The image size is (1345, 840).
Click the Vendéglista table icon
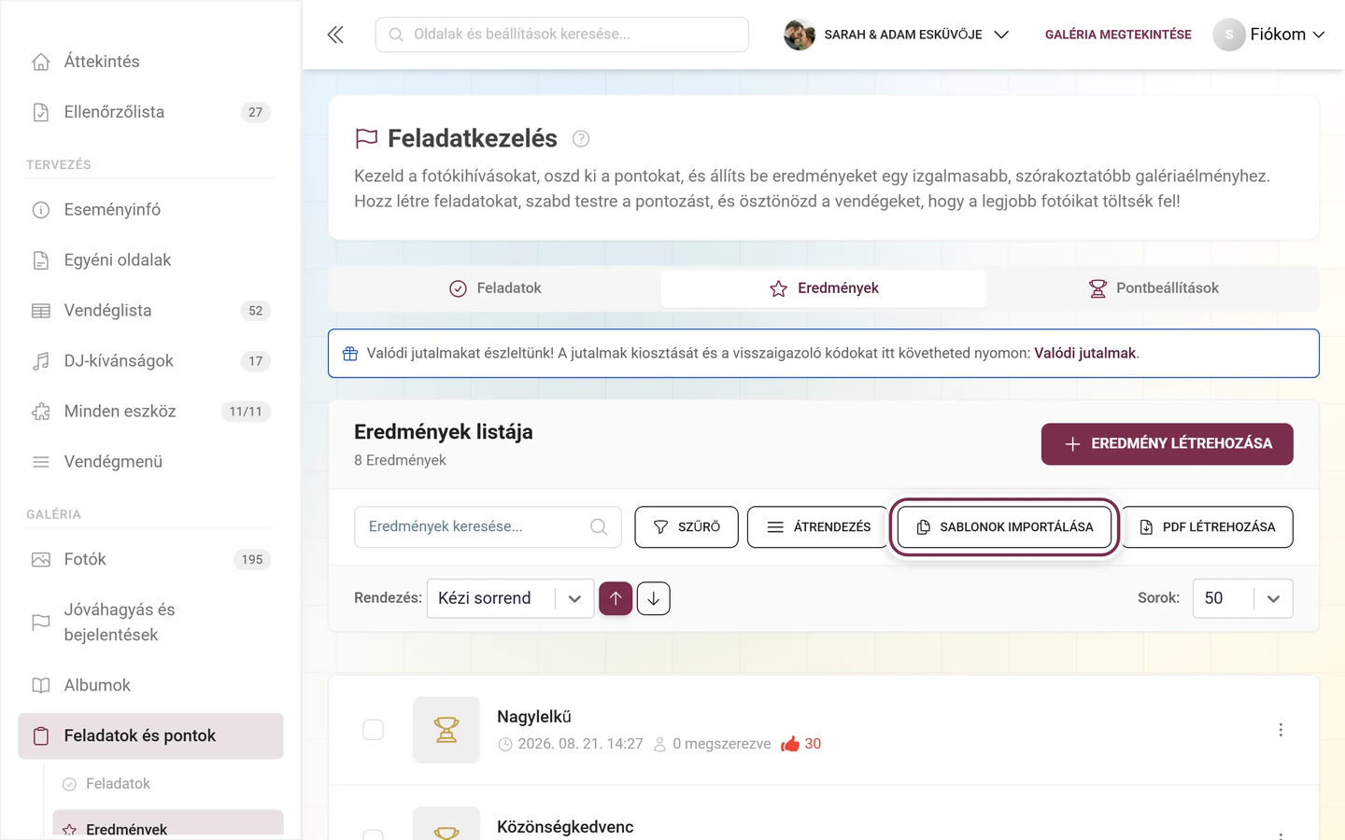(41, 311)
